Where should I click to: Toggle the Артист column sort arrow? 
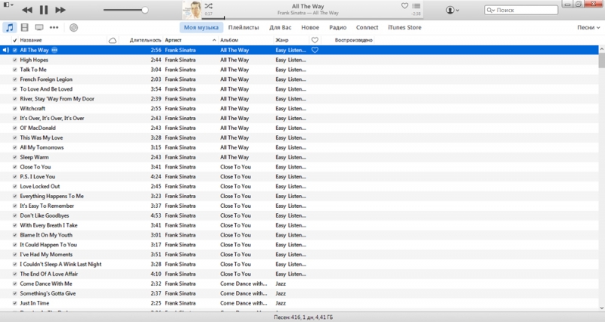click(x=214, y=40)
